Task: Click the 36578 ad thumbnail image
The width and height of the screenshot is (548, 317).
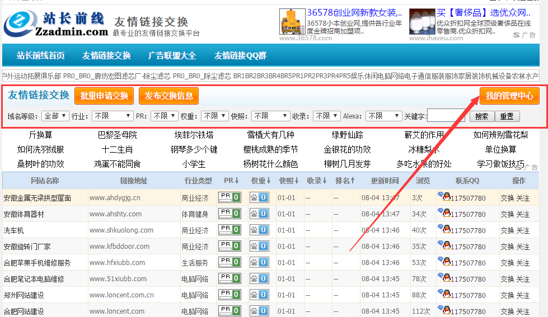Action: pos(292,22)
